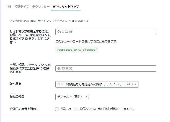Click the このショートコードを使用する description text
This screenshot has height=122, width=170.
click(x=86, y=41)
